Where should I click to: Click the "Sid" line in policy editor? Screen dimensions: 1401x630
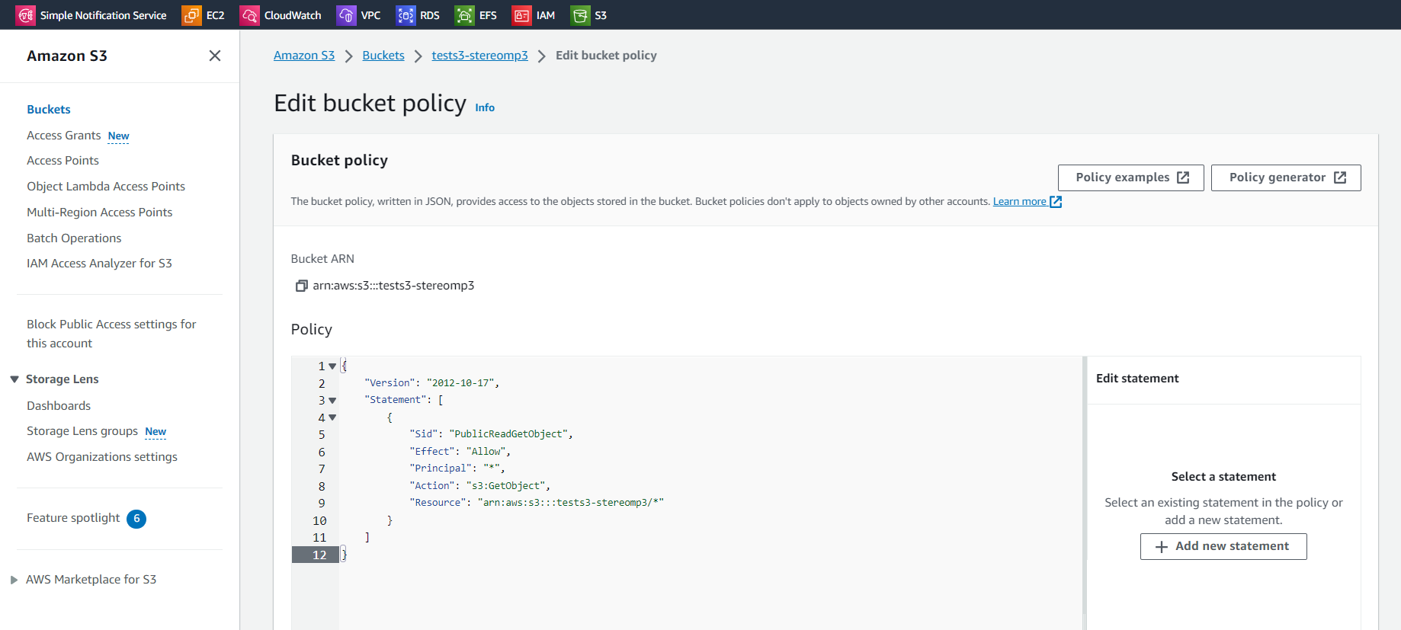(x=491, y=434)
